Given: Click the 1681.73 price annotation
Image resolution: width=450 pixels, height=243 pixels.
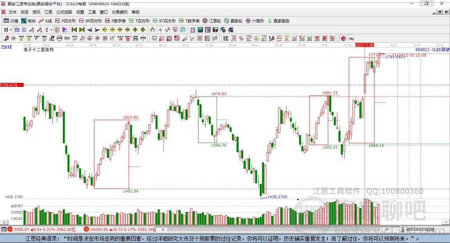Looking at the screenshot, I should tap(330, 93).
